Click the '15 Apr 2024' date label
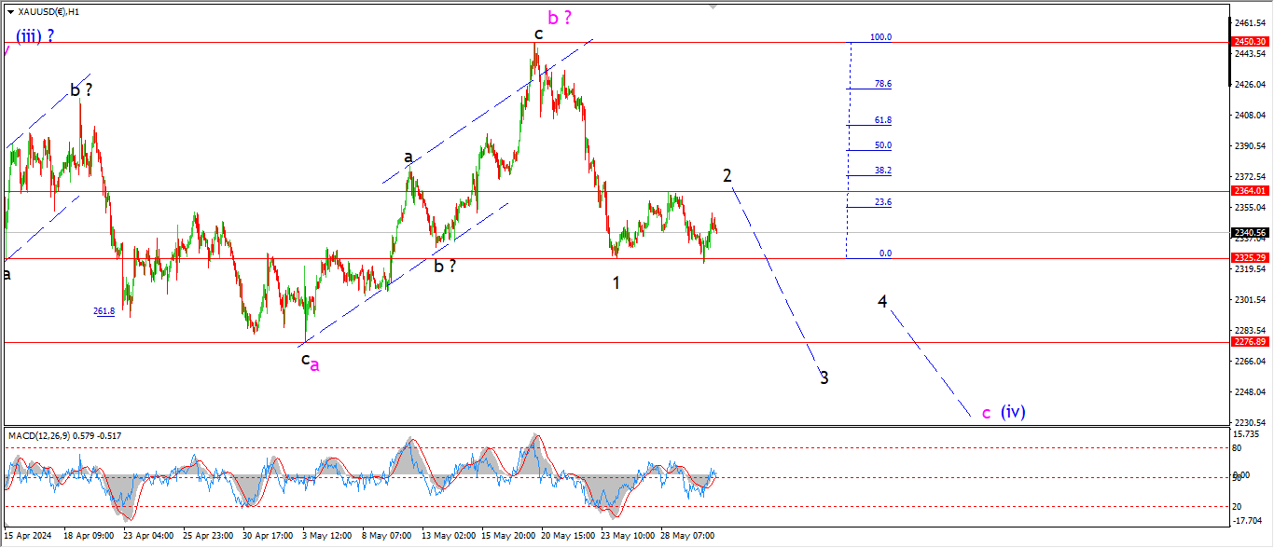1274x548 pixels. 28,536
